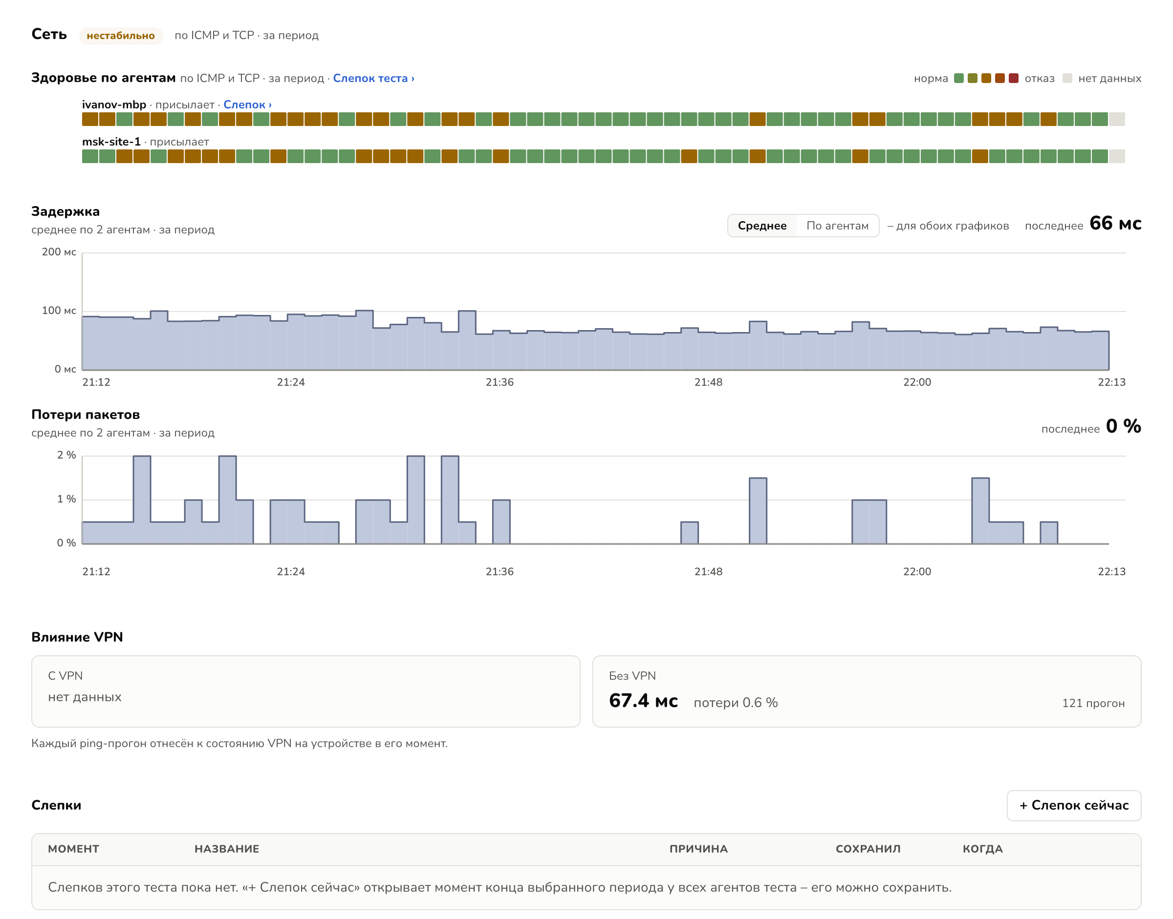Click the Задержка chart heading

point(65,212)
